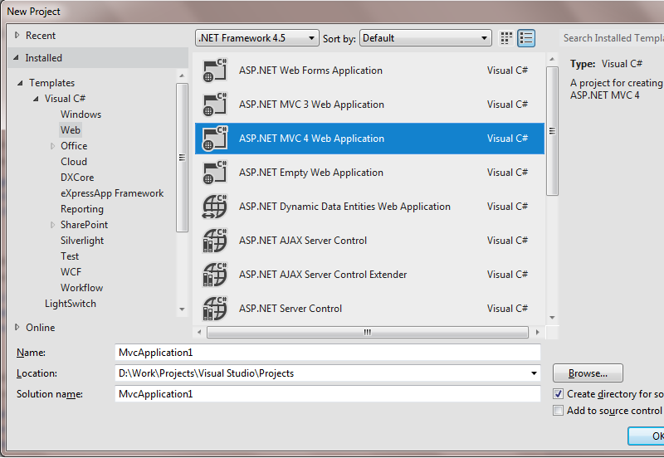Click the ASP.NET MVC 4 Web Application icon
The width and height of the screenshot is (664, 458).
[215, 139]
